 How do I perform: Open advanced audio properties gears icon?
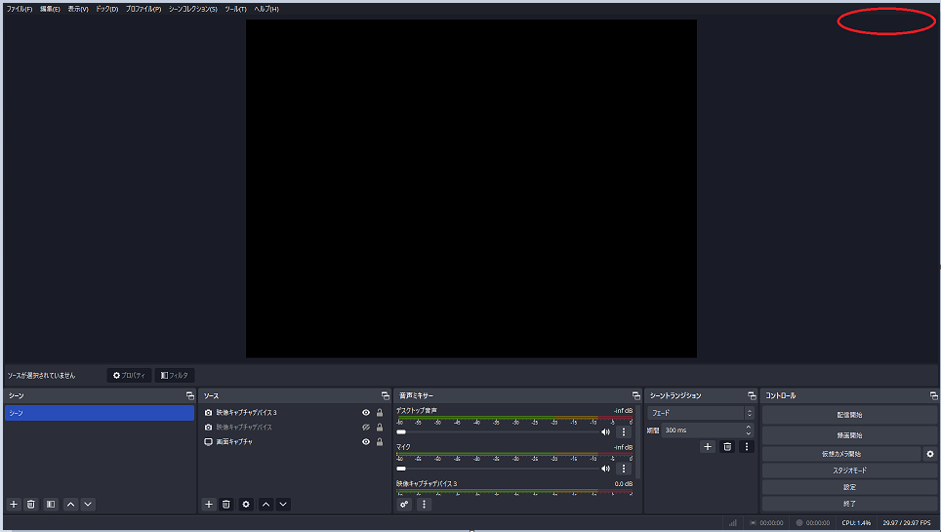pyautogui.click(x=404, y=505)
